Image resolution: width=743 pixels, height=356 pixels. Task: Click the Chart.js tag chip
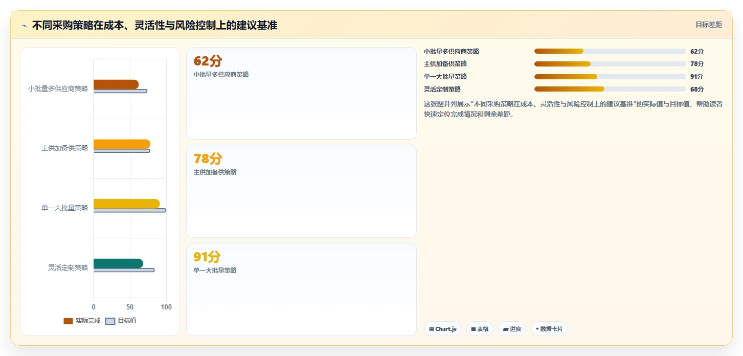443,329
